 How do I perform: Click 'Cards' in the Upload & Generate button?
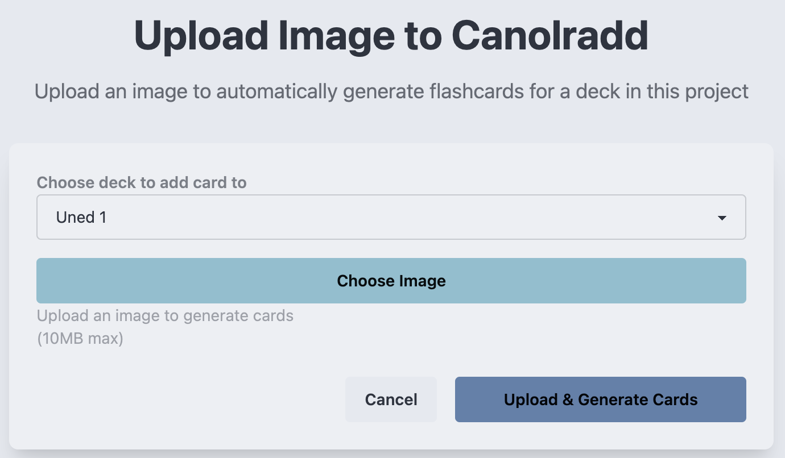coord(675,399)
